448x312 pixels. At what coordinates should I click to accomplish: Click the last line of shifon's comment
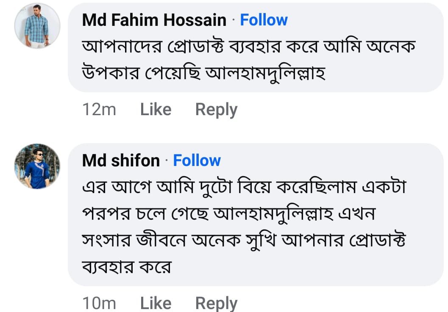(126, 268)
